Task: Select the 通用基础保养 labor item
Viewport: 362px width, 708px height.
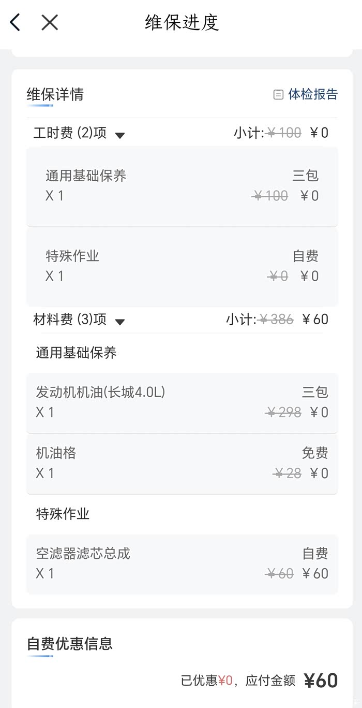Action: click(x=182, y=186)
